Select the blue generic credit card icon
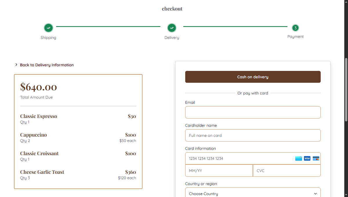Screen dimensions: 348x197 click(298, 158)
